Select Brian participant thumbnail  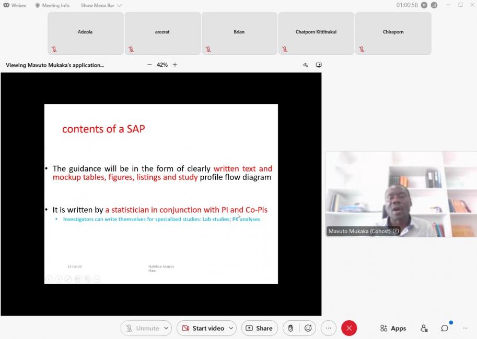coord(239,33)
